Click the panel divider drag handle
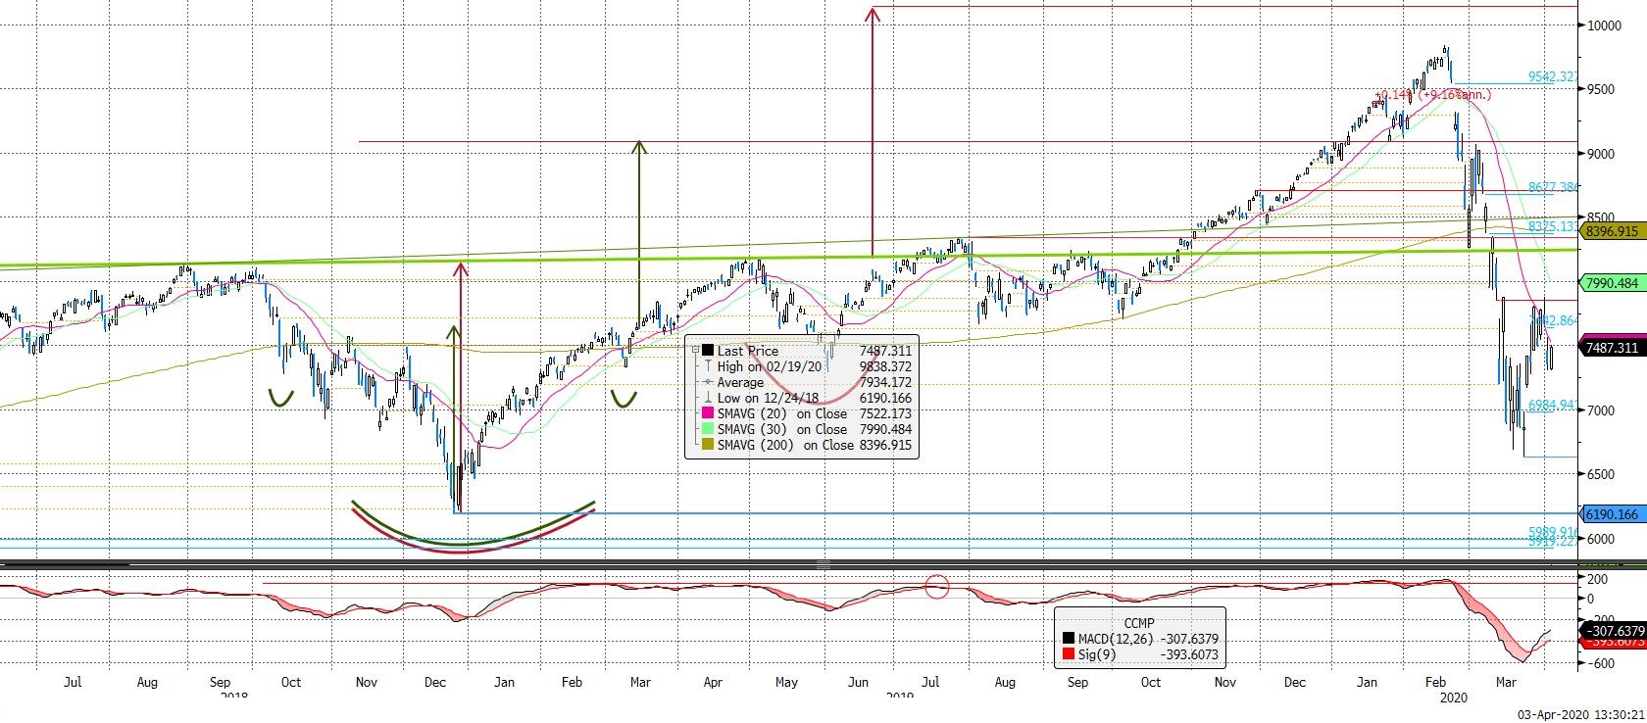Image resolution: width=1647 pixels, height=723 pixels. 823,564
